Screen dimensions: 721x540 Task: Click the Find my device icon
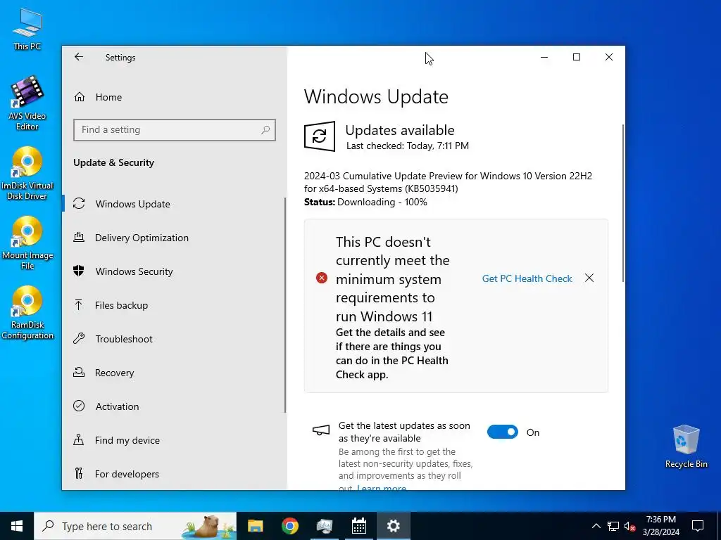tap(79, 440)
